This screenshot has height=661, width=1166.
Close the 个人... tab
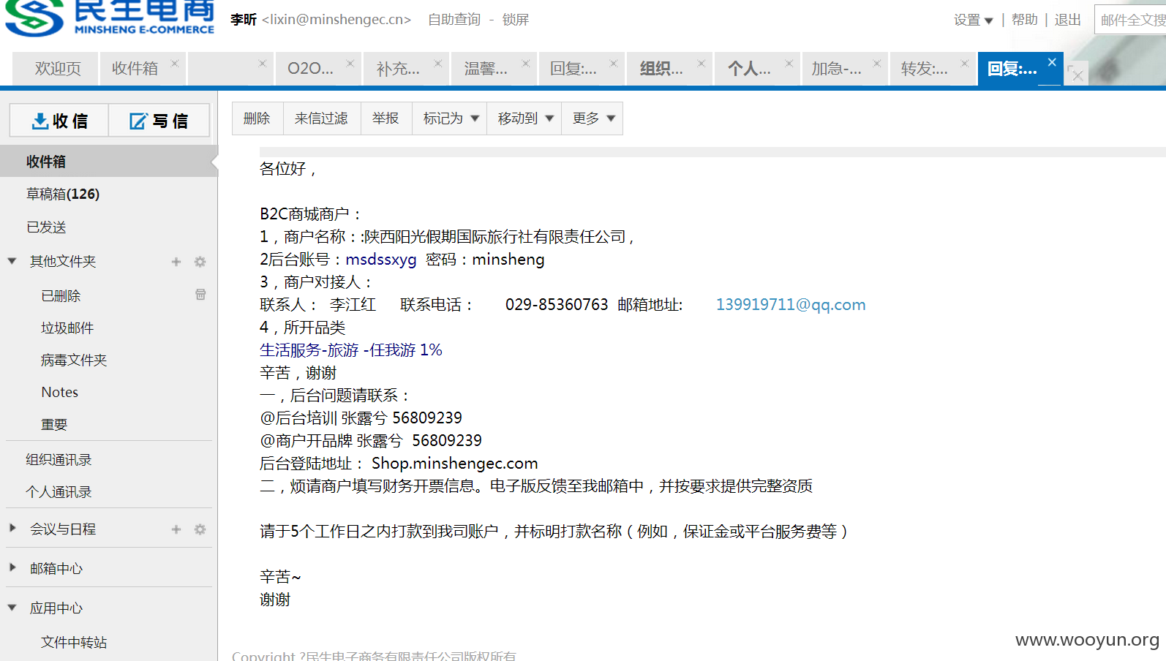point(789,64)
